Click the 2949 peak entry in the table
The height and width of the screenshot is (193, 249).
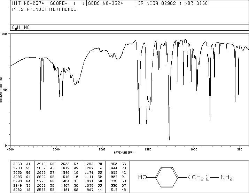click(x=22, y=185)
